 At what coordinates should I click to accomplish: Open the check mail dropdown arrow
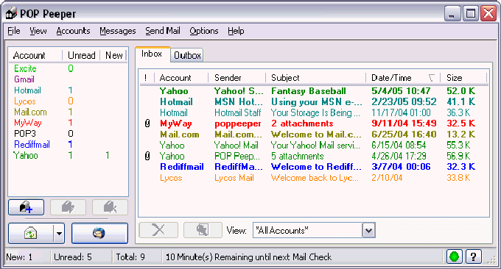tap(59, 233)
